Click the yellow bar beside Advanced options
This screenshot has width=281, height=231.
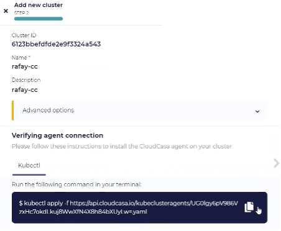click(x=12, y=111)
